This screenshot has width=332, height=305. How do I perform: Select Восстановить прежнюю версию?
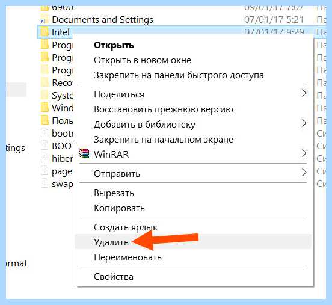tap(193, 109)
